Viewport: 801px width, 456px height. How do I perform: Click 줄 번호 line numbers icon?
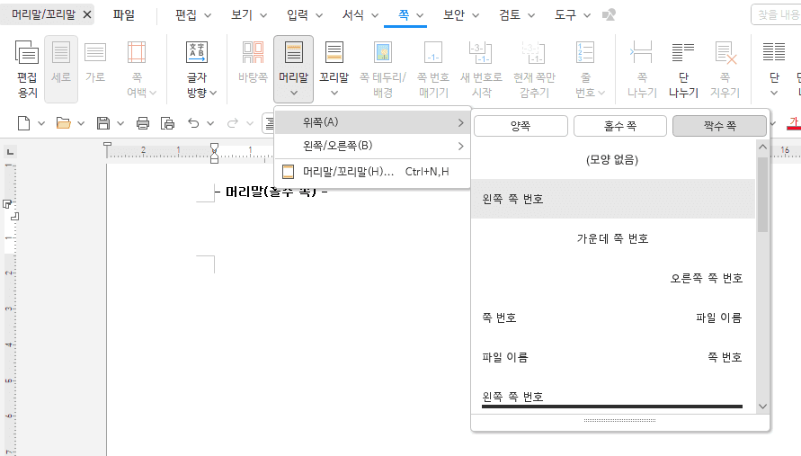585,53
